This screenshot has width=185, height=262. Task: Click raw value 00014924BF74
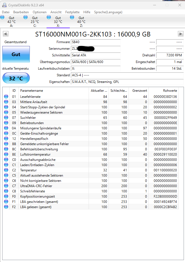pyautogui.click(x=165, y=202)
